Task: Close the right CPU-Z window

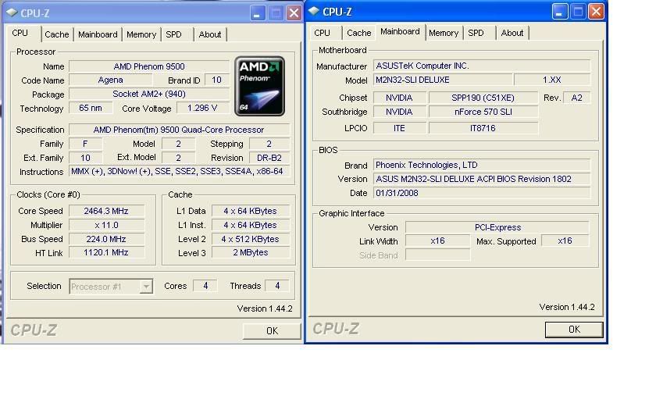Action: 596,11
